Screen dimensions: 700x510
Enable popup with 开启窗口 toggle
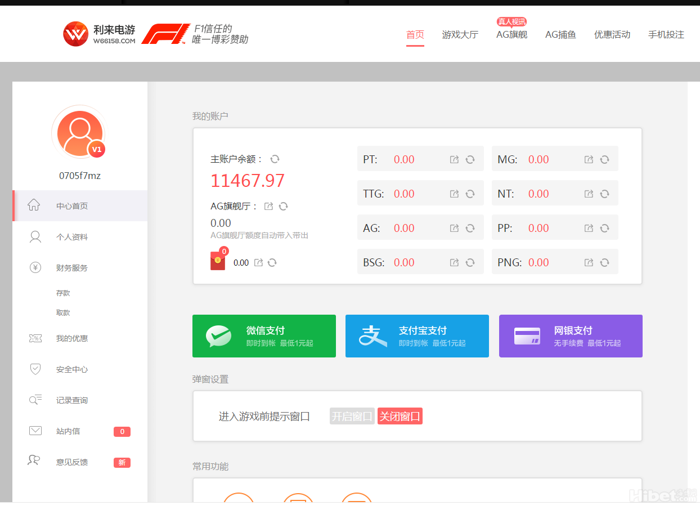[352, 417]
